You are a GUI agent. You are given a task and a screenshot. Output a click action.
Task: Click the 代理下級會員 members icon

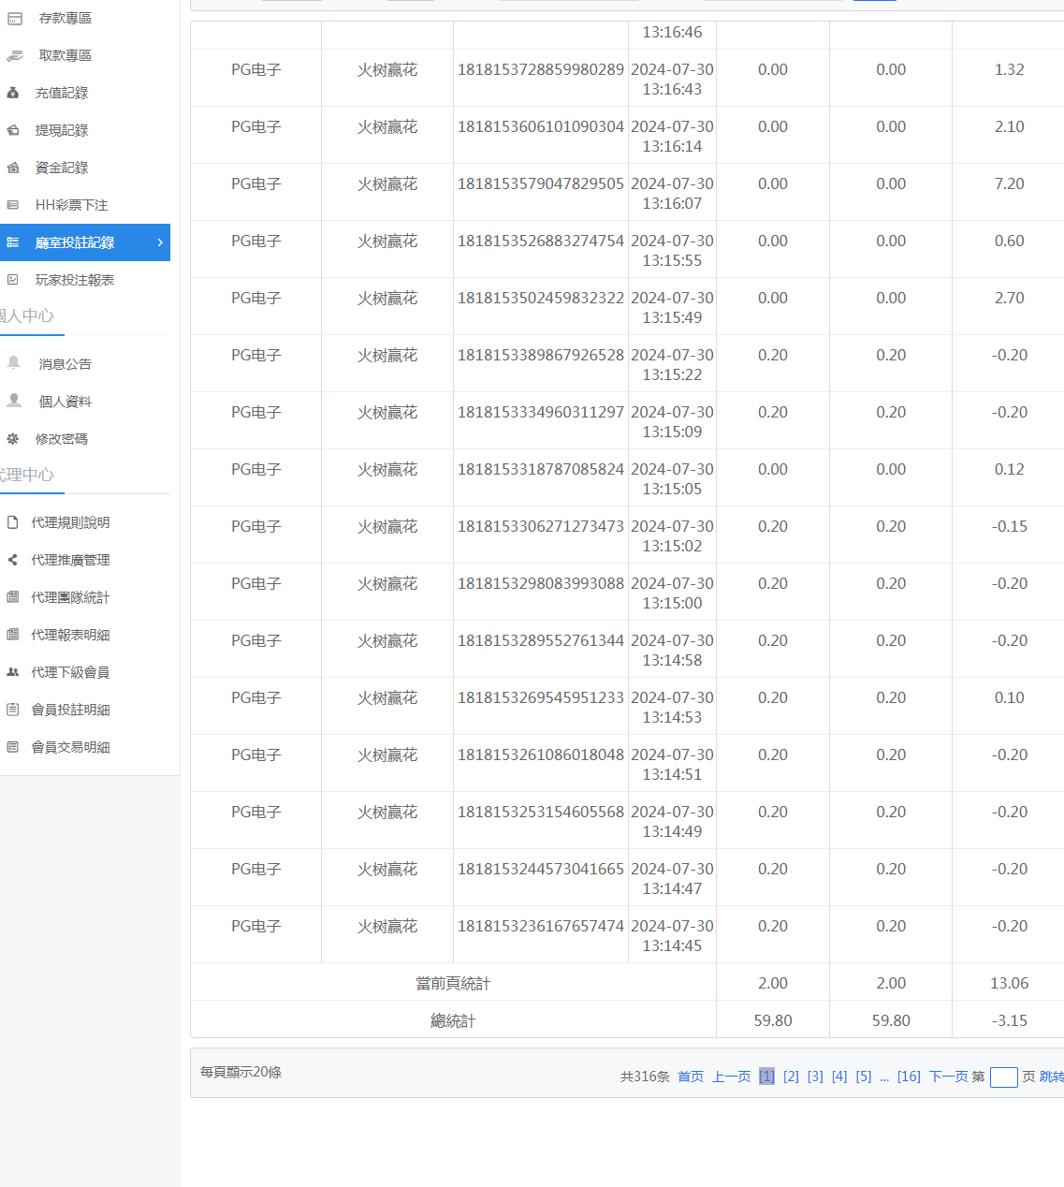[x=13, y=672]
